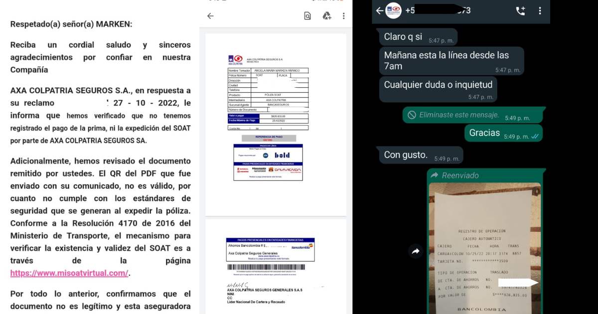Open the contact's AXA profile picture
This screenshot has height=314, width=598.
[394, 11]
